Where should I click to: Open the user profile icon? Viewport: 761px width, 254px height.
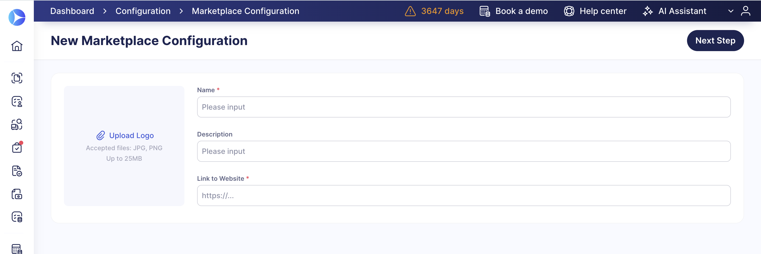(x=745, y=11)
